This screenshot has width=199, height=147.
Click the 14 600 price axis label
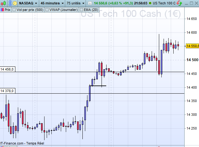191,32
